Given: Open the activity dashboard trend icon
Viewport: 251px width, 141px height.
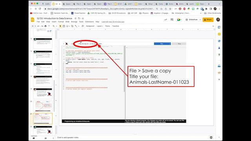Looking at the screenshot, I should pyautogui.click(x=166, y=20).
